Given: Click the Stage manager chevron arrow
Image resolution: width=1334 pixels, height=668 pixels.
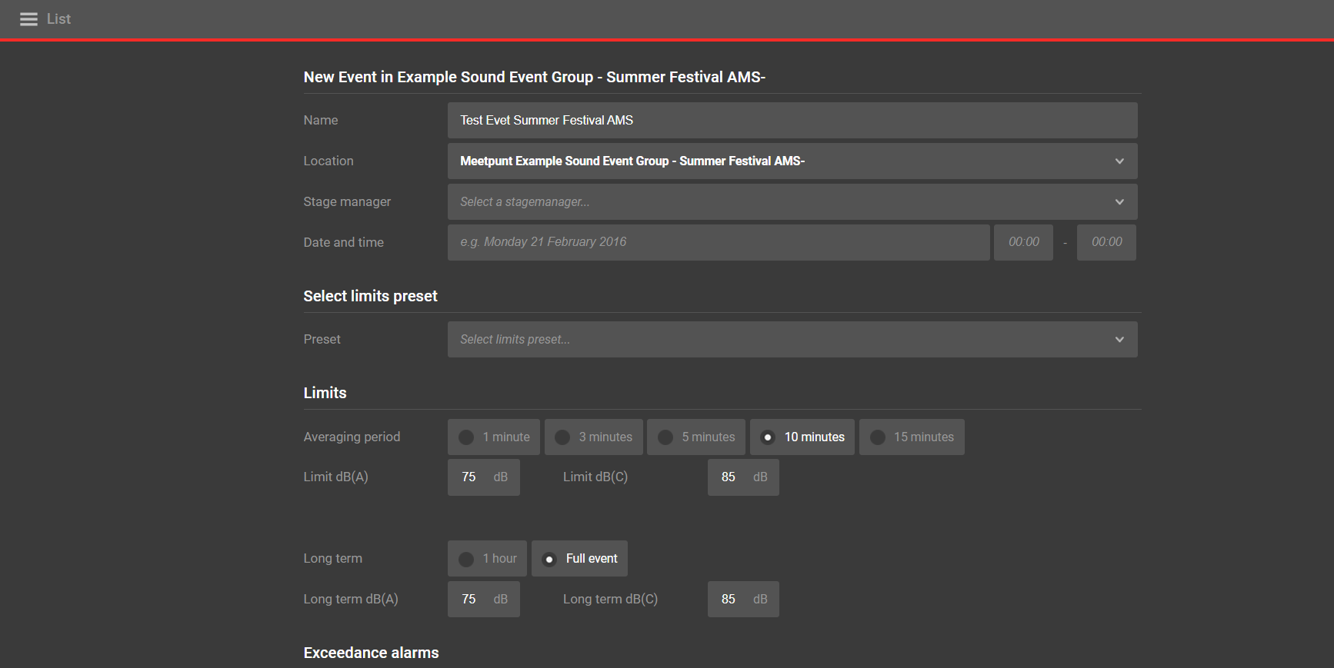Looking at the screenshot, I should 1119,202.
